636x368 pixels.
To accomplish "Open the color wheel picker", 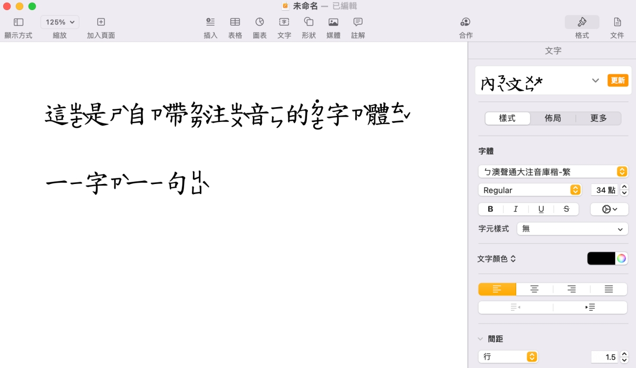I will [x=622, y=258].
